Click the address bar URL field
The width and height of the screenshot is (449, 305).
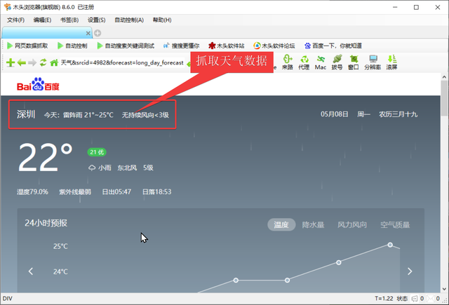click(x=122, y=62)
